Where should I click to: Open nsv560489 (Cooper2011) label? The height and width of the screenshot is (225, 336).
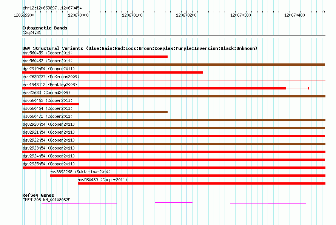[102, 180]
